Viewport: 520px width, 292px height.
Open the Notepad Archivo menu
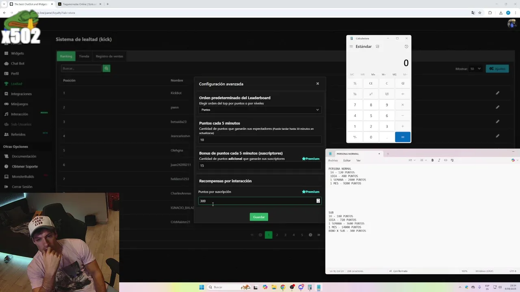[x=333, y=161]
